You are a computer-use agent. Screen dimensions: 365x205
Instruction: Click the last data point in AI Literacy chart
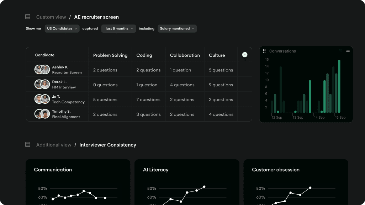pos(204,187)
